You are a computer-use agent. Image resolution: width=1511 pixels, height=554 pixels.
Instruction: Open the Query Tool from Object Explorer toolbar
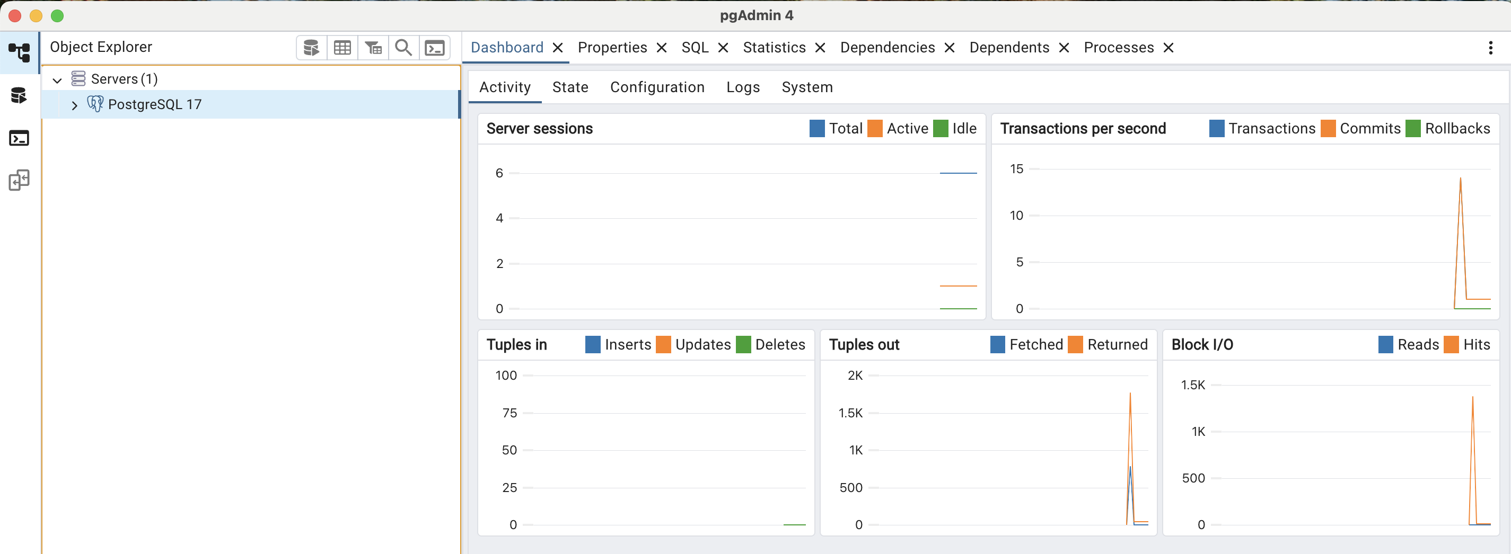[311, 48]
